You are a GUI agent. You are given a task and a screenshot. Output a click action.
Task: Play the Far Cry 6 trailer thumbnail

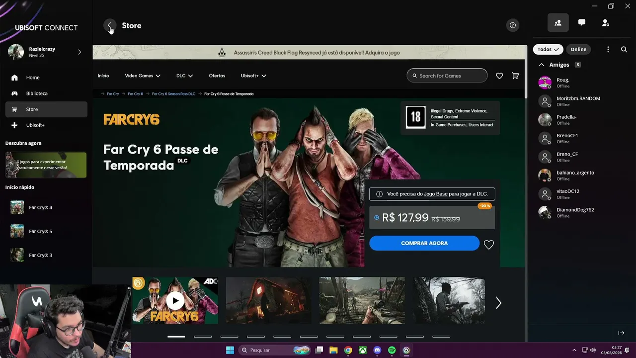click(x=175, y=300)
